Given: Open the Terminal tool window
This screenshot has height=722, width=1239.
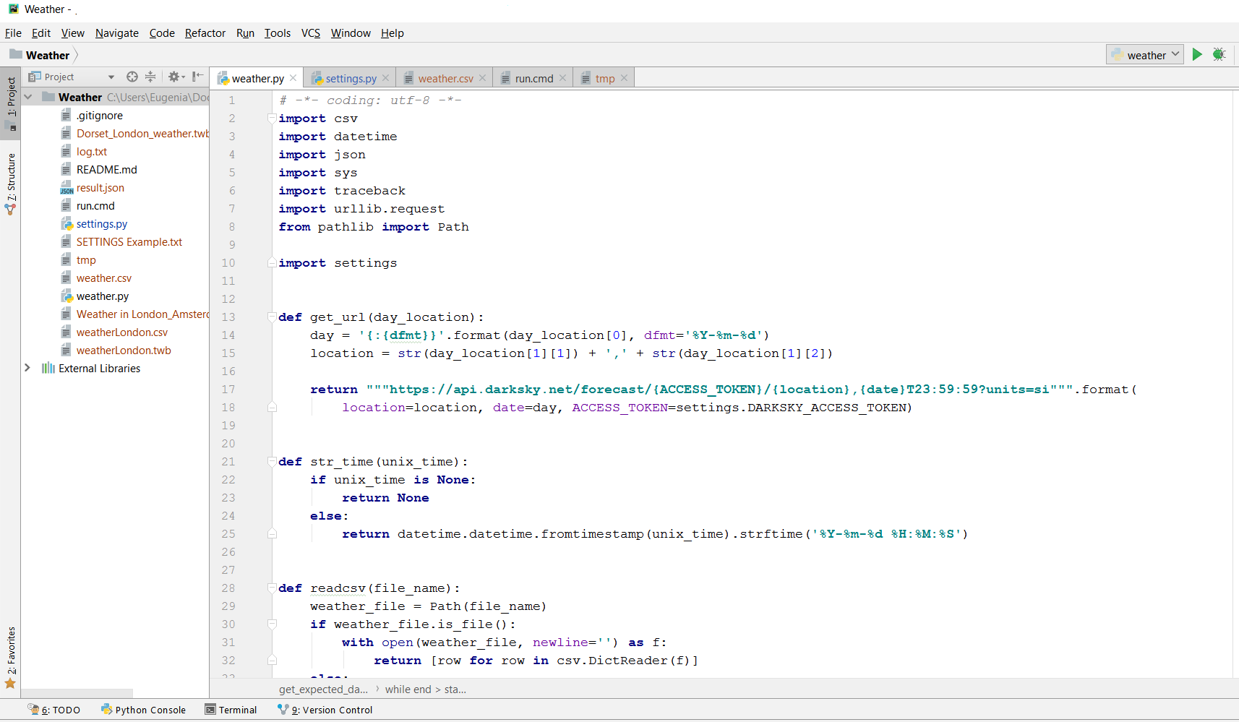Looking at the screenshot, I should 231,710.
